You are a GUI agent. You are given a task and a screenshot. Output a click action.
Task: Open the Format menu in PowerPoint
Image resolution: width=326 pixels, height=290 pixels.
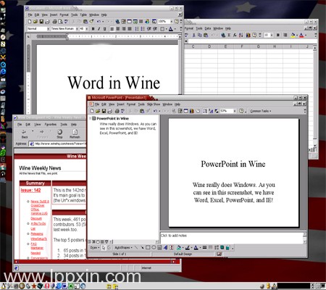tap(131, 104)
